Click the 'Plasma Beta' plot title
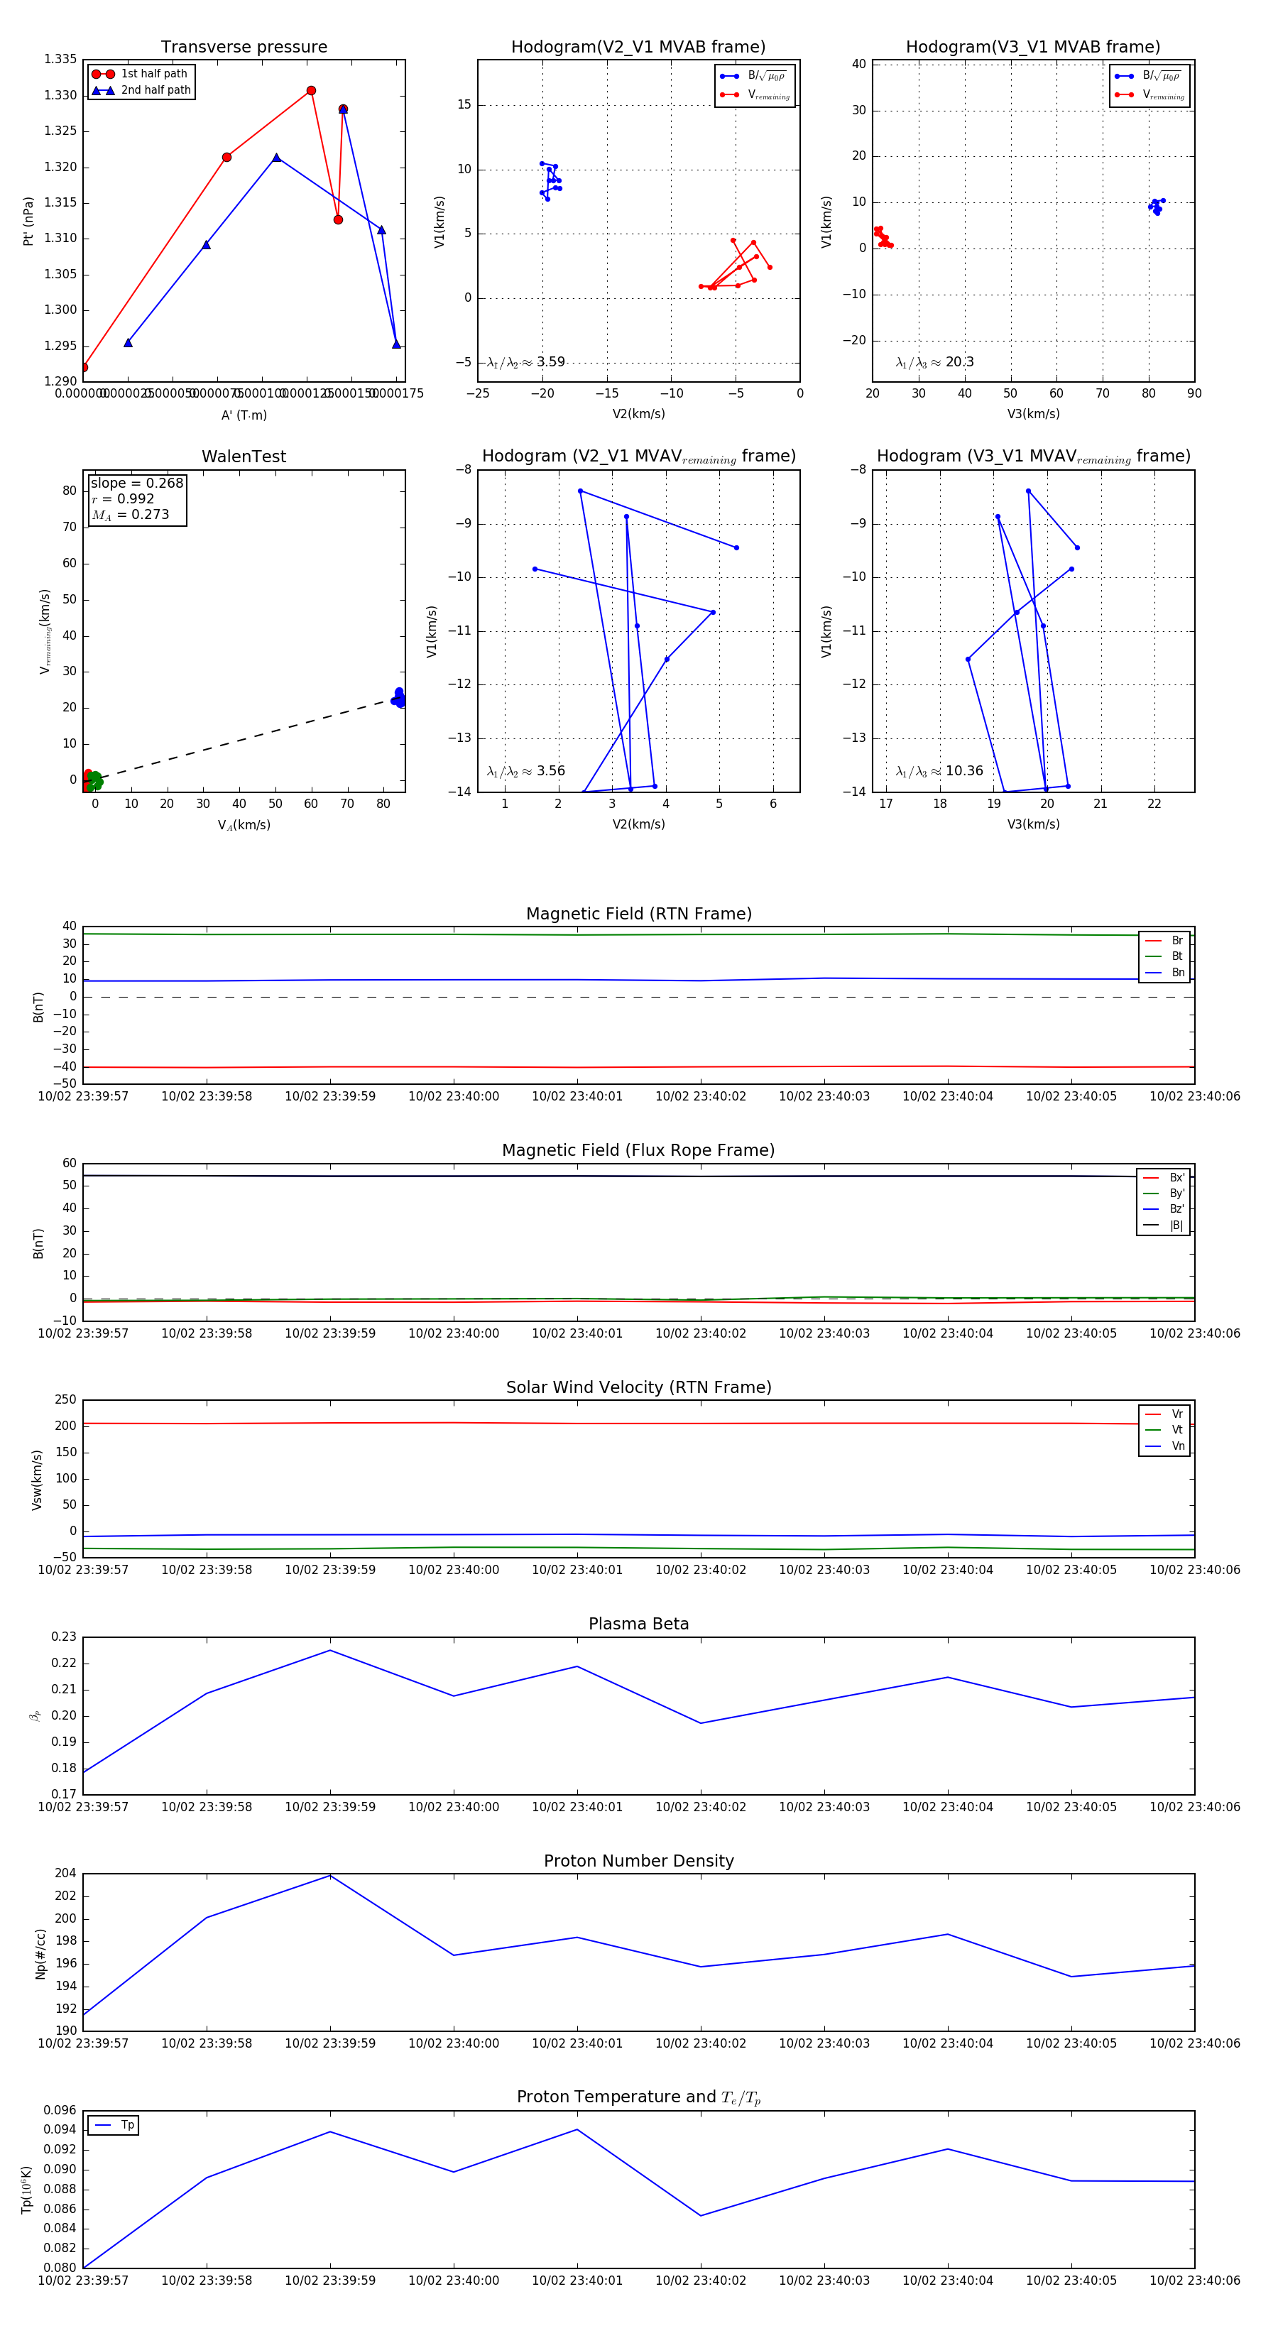 tap(638, 1624)
